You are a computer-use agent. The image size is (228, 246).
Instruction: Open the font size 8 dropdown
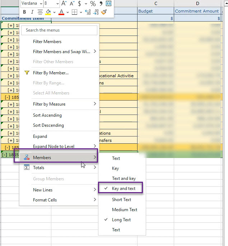[x=57, y=4]
